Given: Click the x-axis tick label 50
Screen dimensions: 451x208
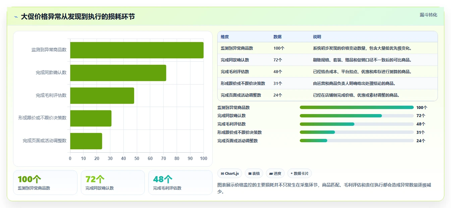Looking at the screenshot, I should pyautogui.click(x=137, y=158).
